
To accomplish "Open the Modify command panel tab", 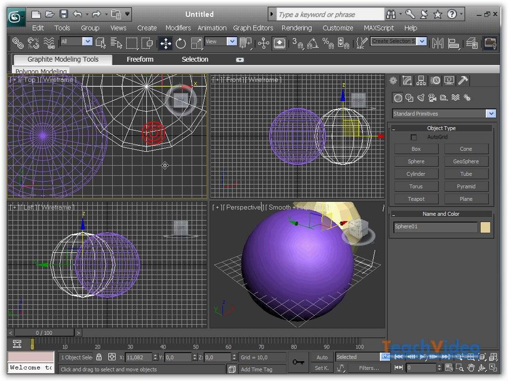I will coord(407,81).
